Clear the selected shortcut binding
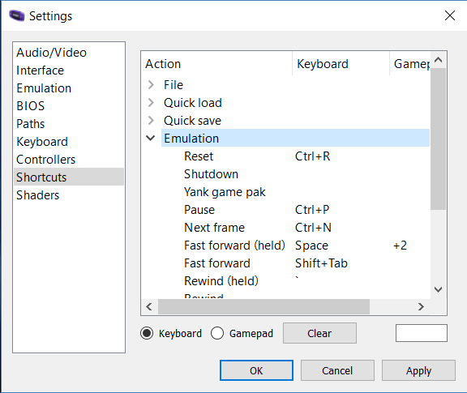The image size is (467, 393). point(319,333)
